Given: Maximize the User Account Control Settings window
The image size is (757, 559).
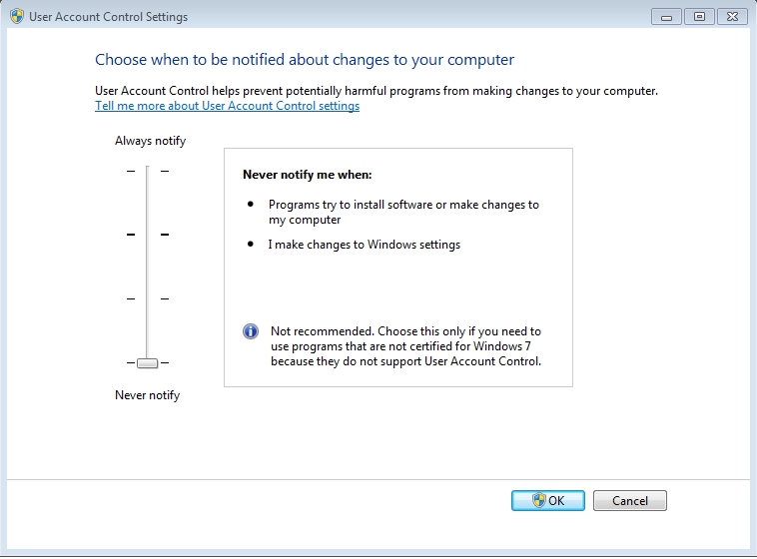Looking at the screenshot, I should coord(699,17).
